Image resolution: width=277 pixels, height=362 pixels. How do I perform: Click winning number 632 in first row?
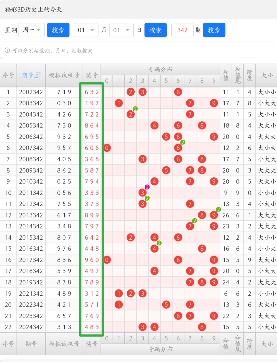(92, 92)
